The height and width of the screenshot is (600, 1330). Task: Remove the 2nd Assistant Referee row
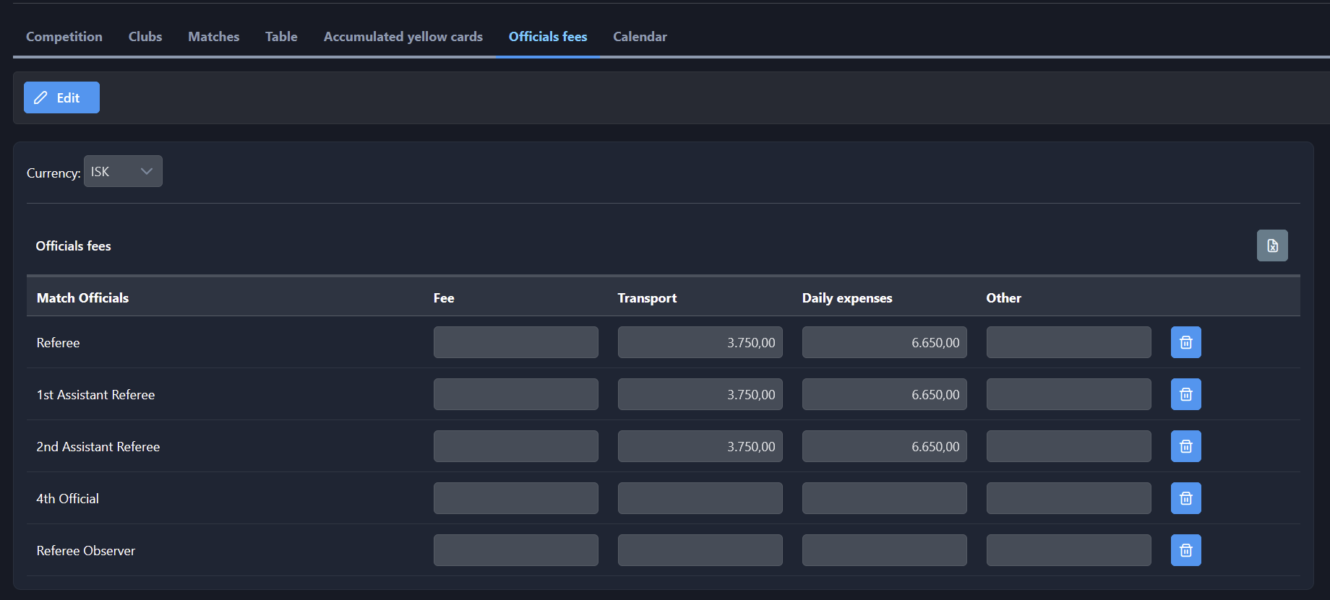pyautogui.click(x=1185, y=446)
